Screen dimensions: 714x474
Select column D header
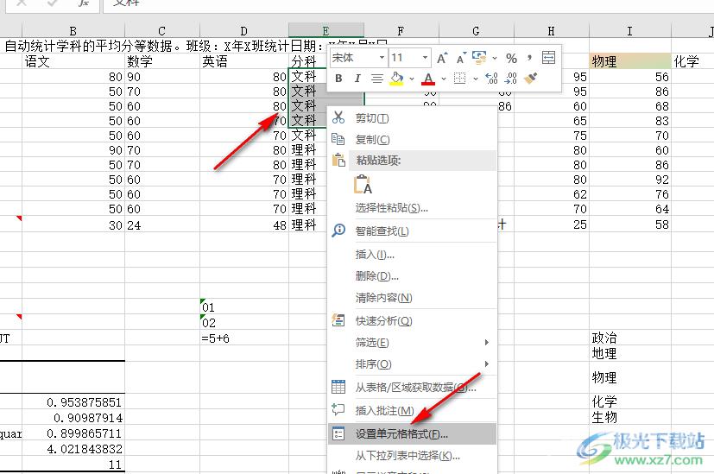pos(244,31)
